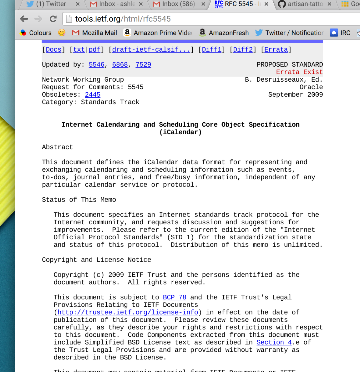Open the pdf version link

94,49
